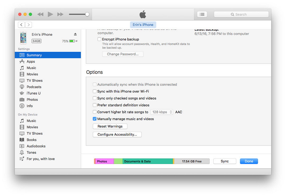Click the back navigation chevron
The image size is (286, 196).
pyautogui.click(x=22, y=25)
